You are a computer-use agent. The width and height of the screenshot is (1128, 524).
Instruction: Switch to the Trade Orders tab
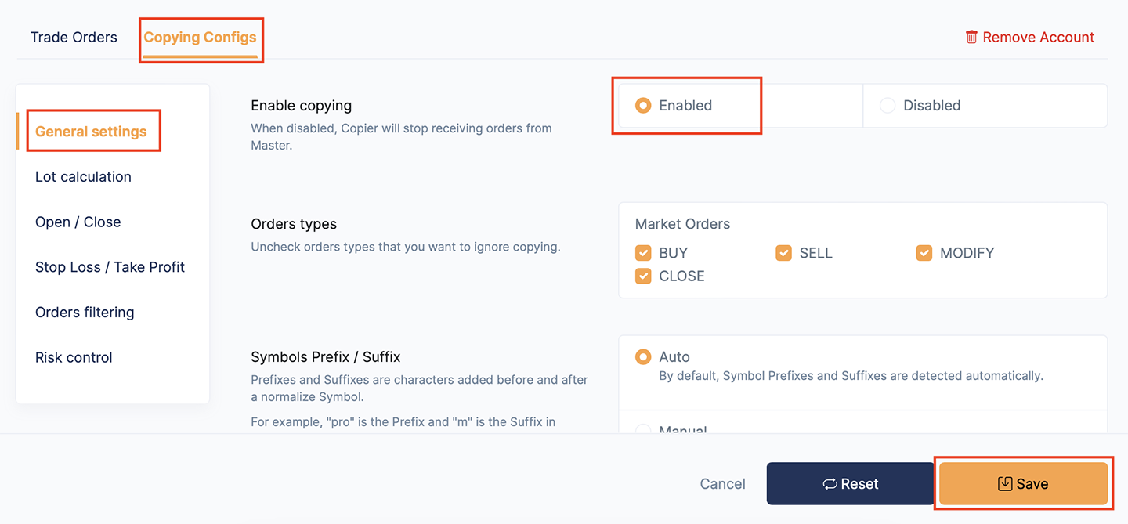74,37
